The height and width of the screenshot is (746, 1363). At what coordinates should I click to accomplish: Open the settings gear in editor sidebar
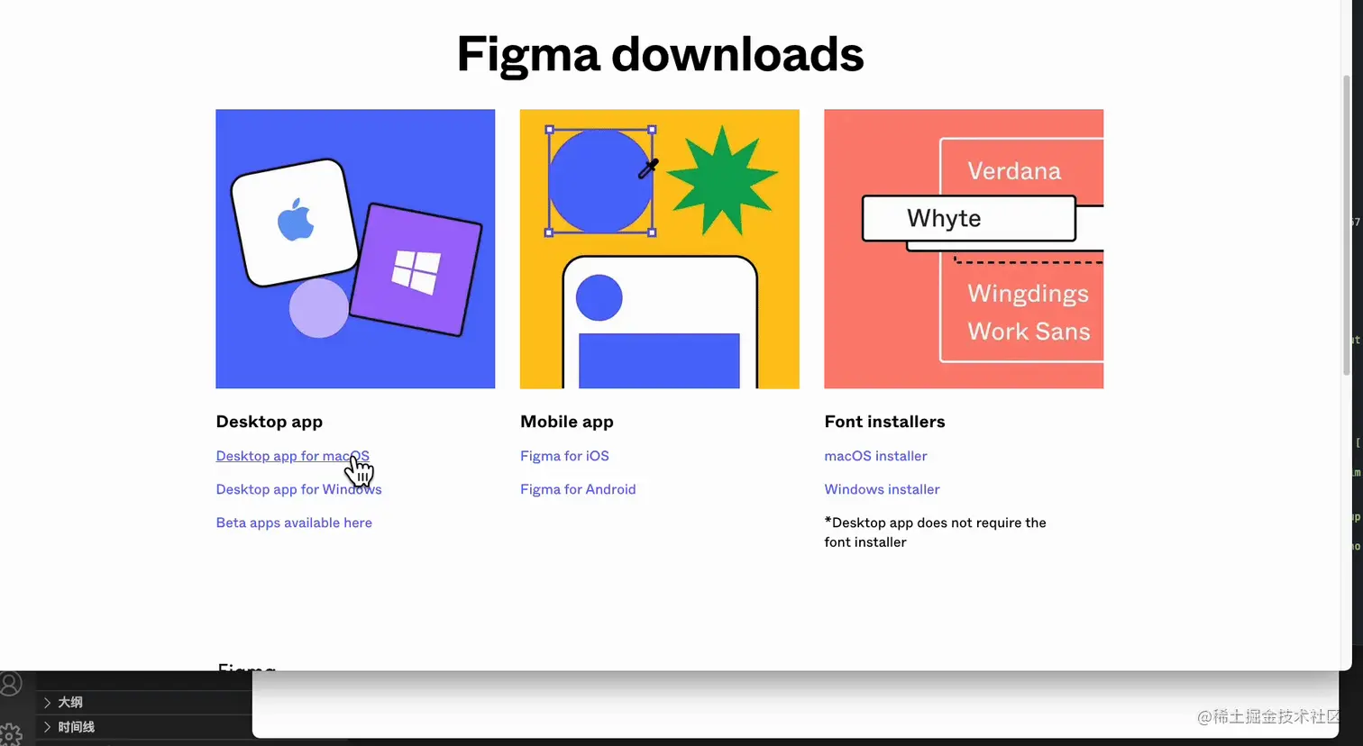coord(11,734)
